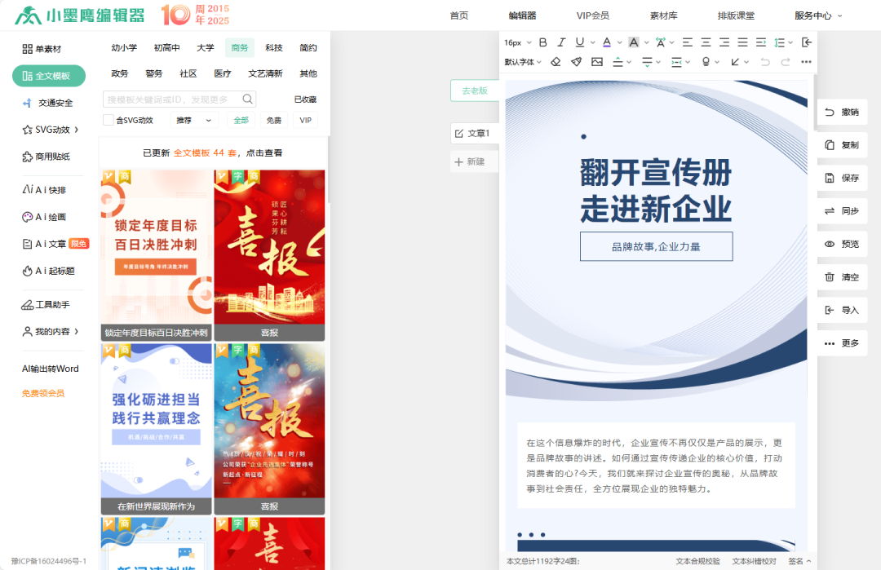Image resolution: width=881 pixels, height=570 pixels.
Task: Toggle underline formatting
Action: (579, 42)
